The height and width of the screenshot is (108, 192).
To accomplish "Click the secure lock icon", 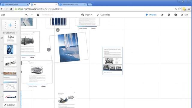I will 16,9.
